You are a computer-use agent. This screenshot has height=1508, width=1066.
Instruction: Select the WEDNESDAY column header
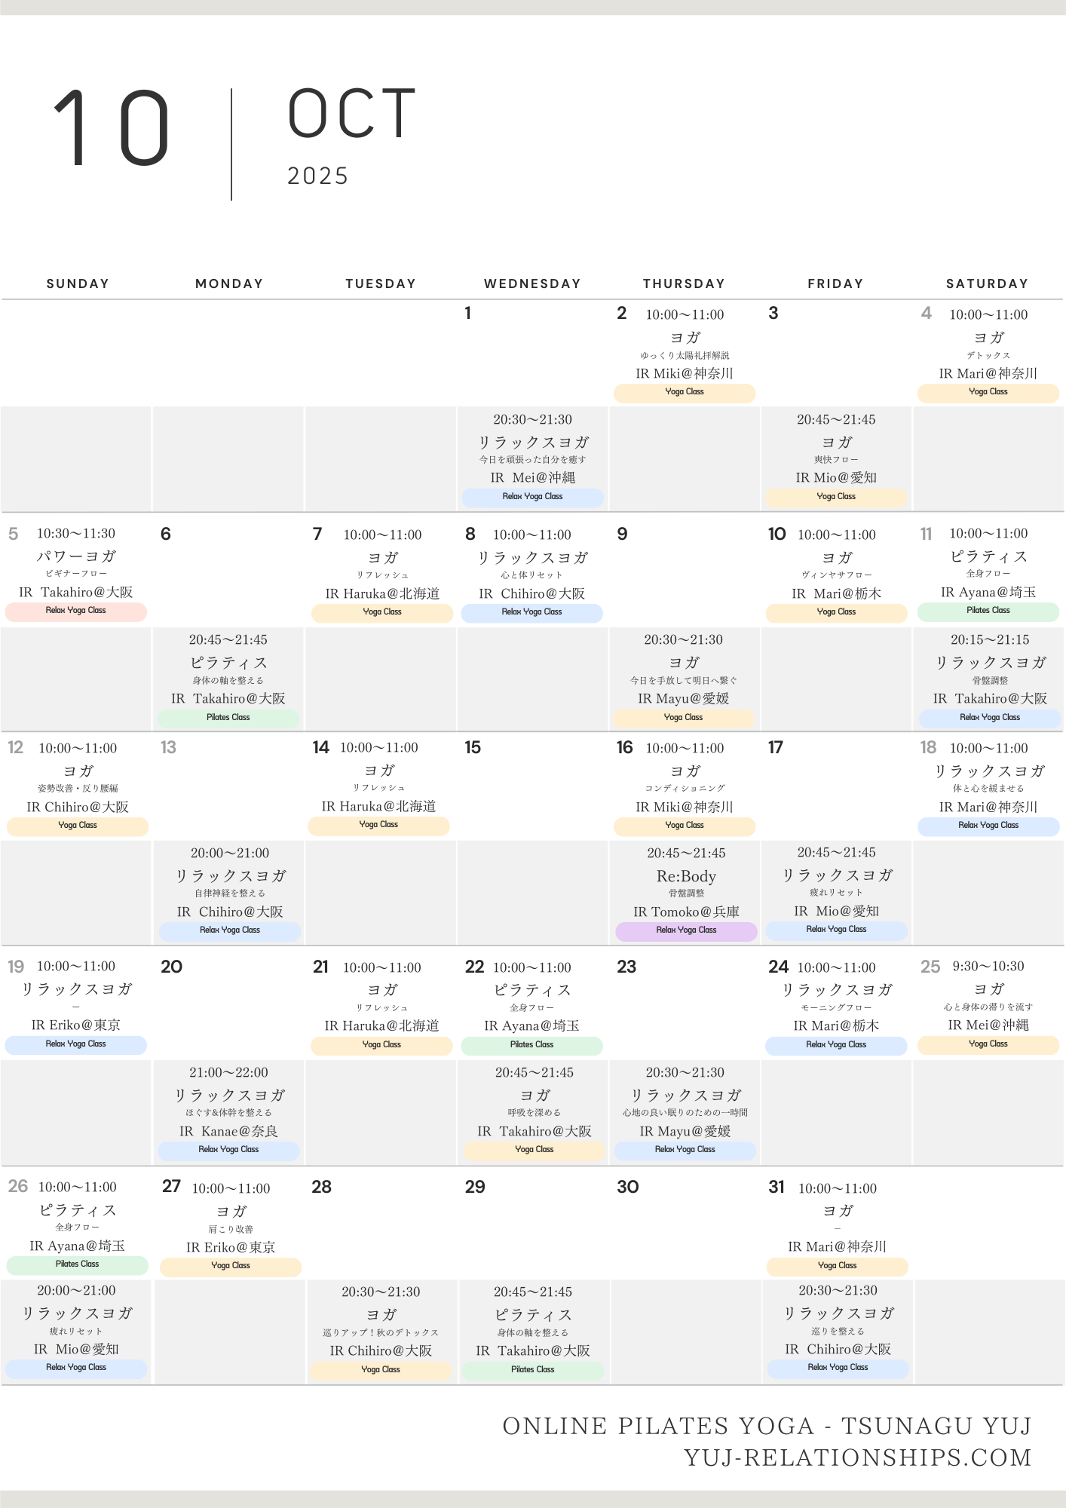532,284
